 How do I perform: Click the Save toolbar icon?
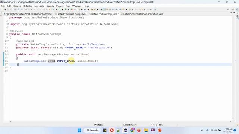[x=8, y=9]
